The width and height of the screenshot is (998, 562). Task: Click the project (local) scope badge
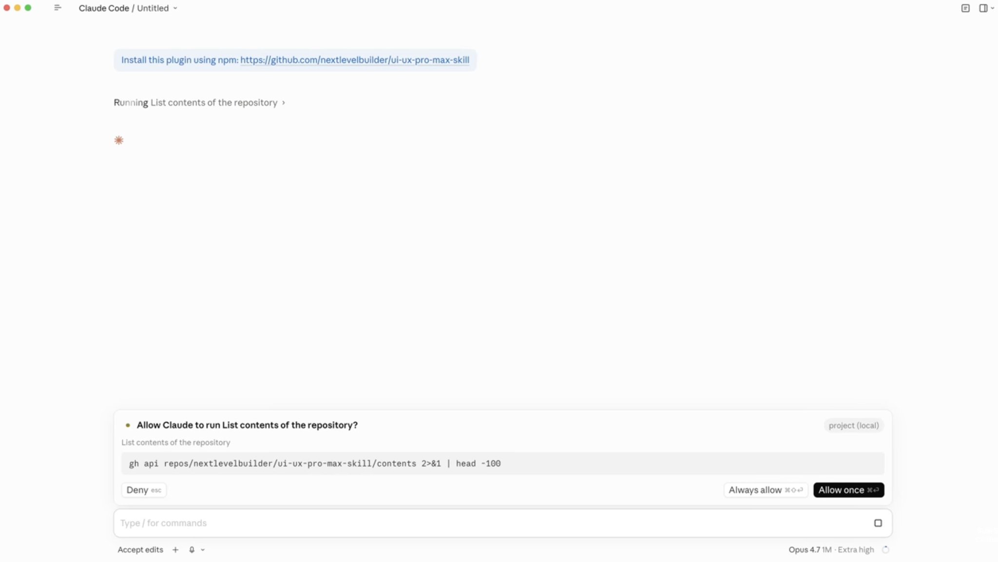854,426
